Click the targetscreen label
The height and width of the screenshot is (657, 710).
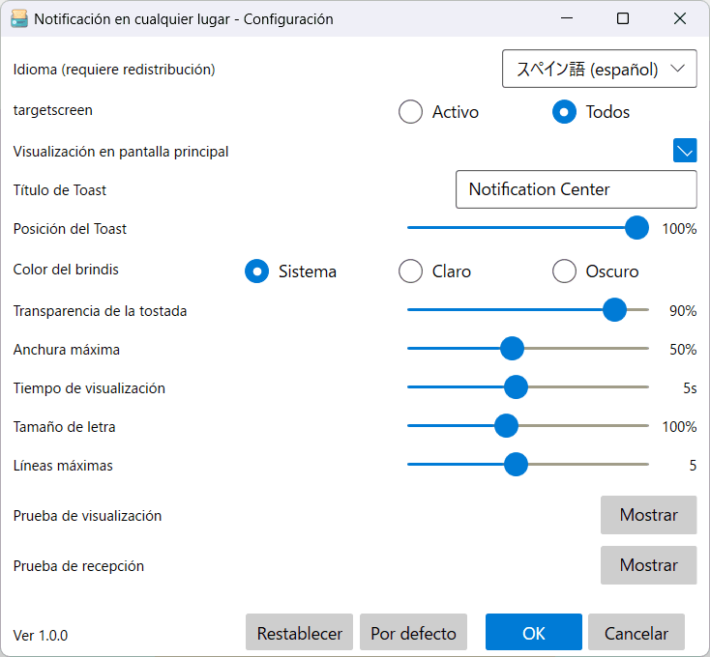point(53,110)
